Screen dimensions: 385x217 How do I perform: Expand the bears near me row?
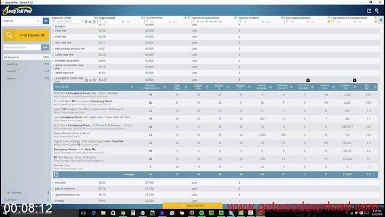pos(53,73)
